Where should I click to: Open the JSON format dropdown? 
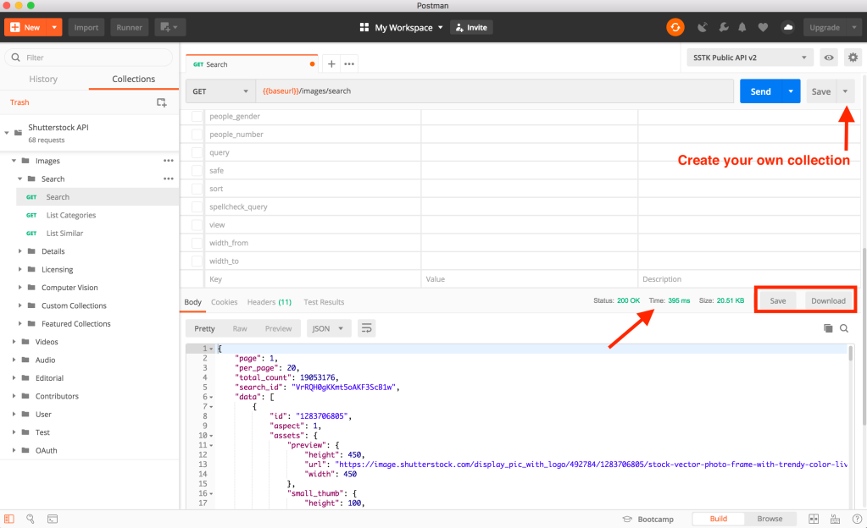click(x=329, y=328)
